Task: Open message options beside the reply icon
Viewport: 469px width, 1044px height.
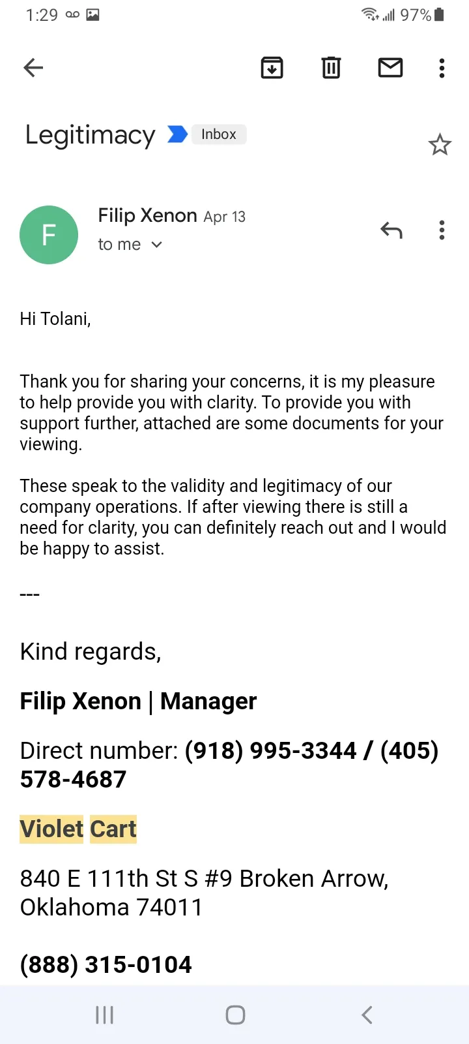Action: click(442, 230)
